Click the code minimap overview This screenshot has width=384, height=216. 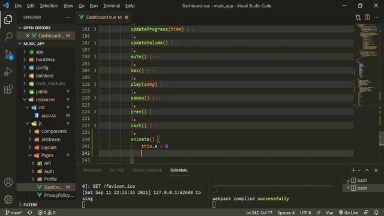pyautogui.click(x=367, y=66)
